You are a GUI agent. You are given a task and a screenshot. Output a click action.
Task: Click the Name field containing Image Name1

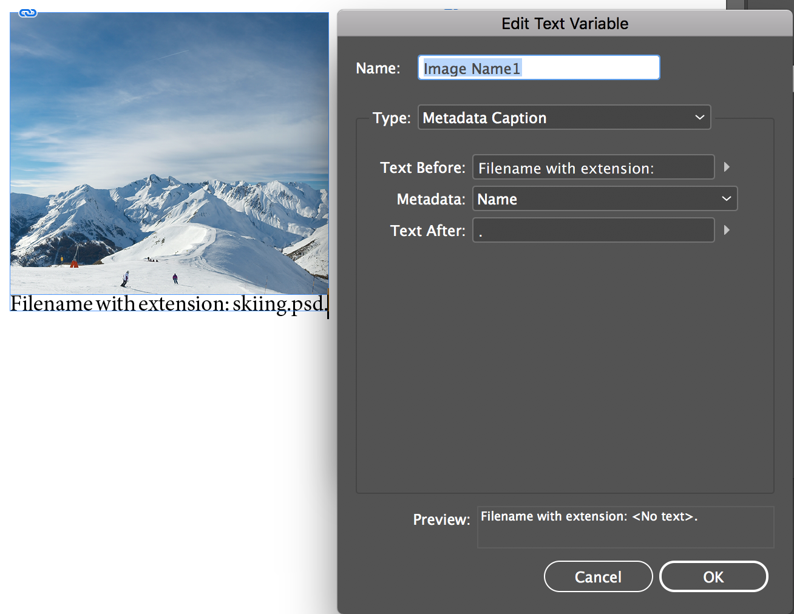[538, 68]
